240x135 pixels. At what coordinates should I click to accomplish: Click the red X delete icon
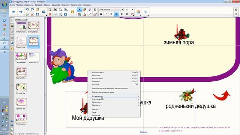50,14
